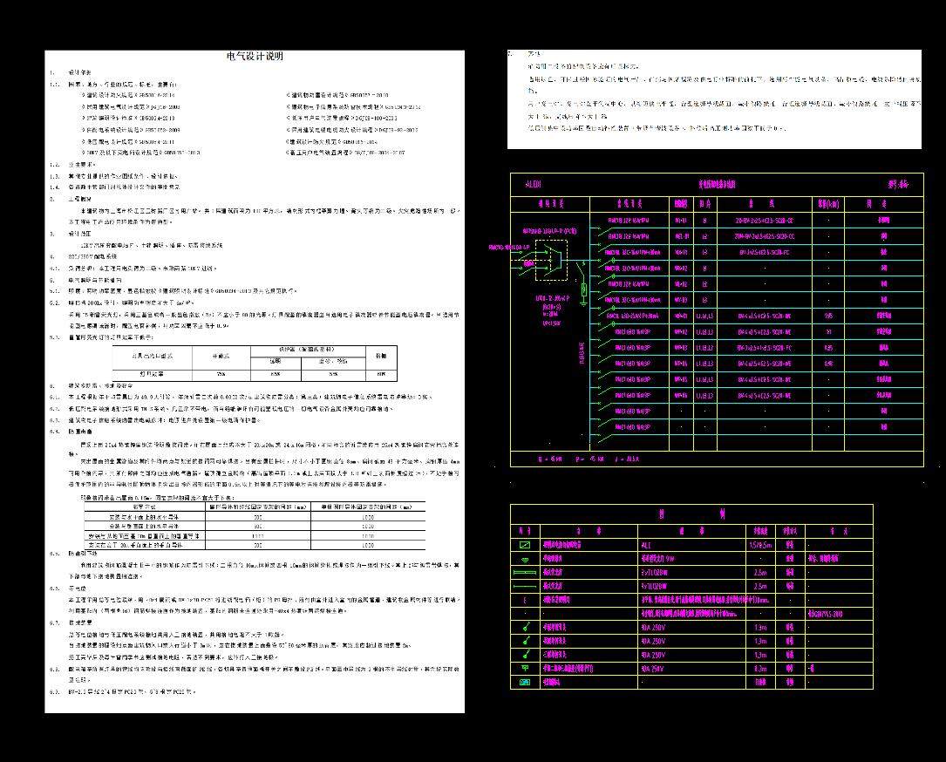Click the vertical magenta busbar label
This screenshot has height=762, width=946.
[581, 352]
